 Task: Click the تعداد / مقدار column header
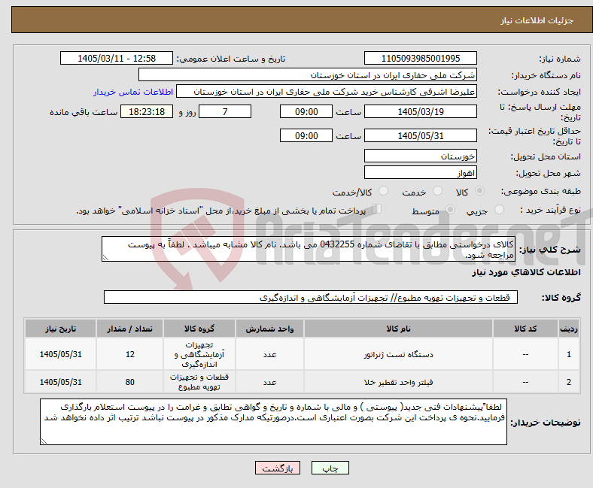[129, 329]
